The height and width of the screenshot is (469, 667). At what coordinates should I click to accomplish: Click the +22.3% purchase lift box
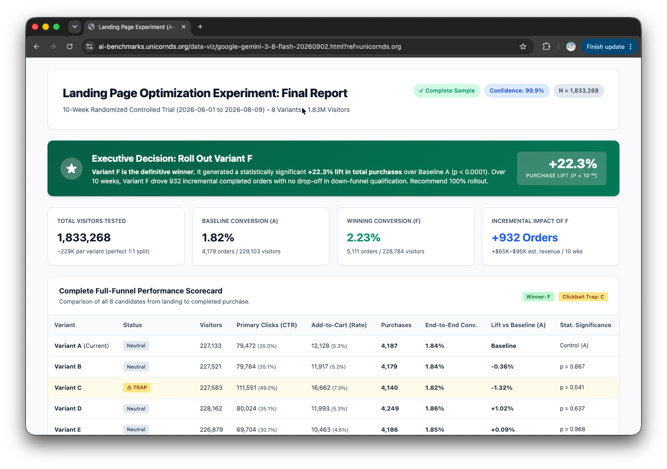point(561,169)
